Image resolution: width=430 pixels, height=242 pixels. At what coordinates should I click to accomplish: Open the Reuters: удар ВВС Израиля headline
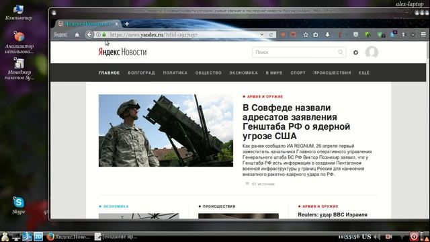pyautogui.click(x=333, y=215)
